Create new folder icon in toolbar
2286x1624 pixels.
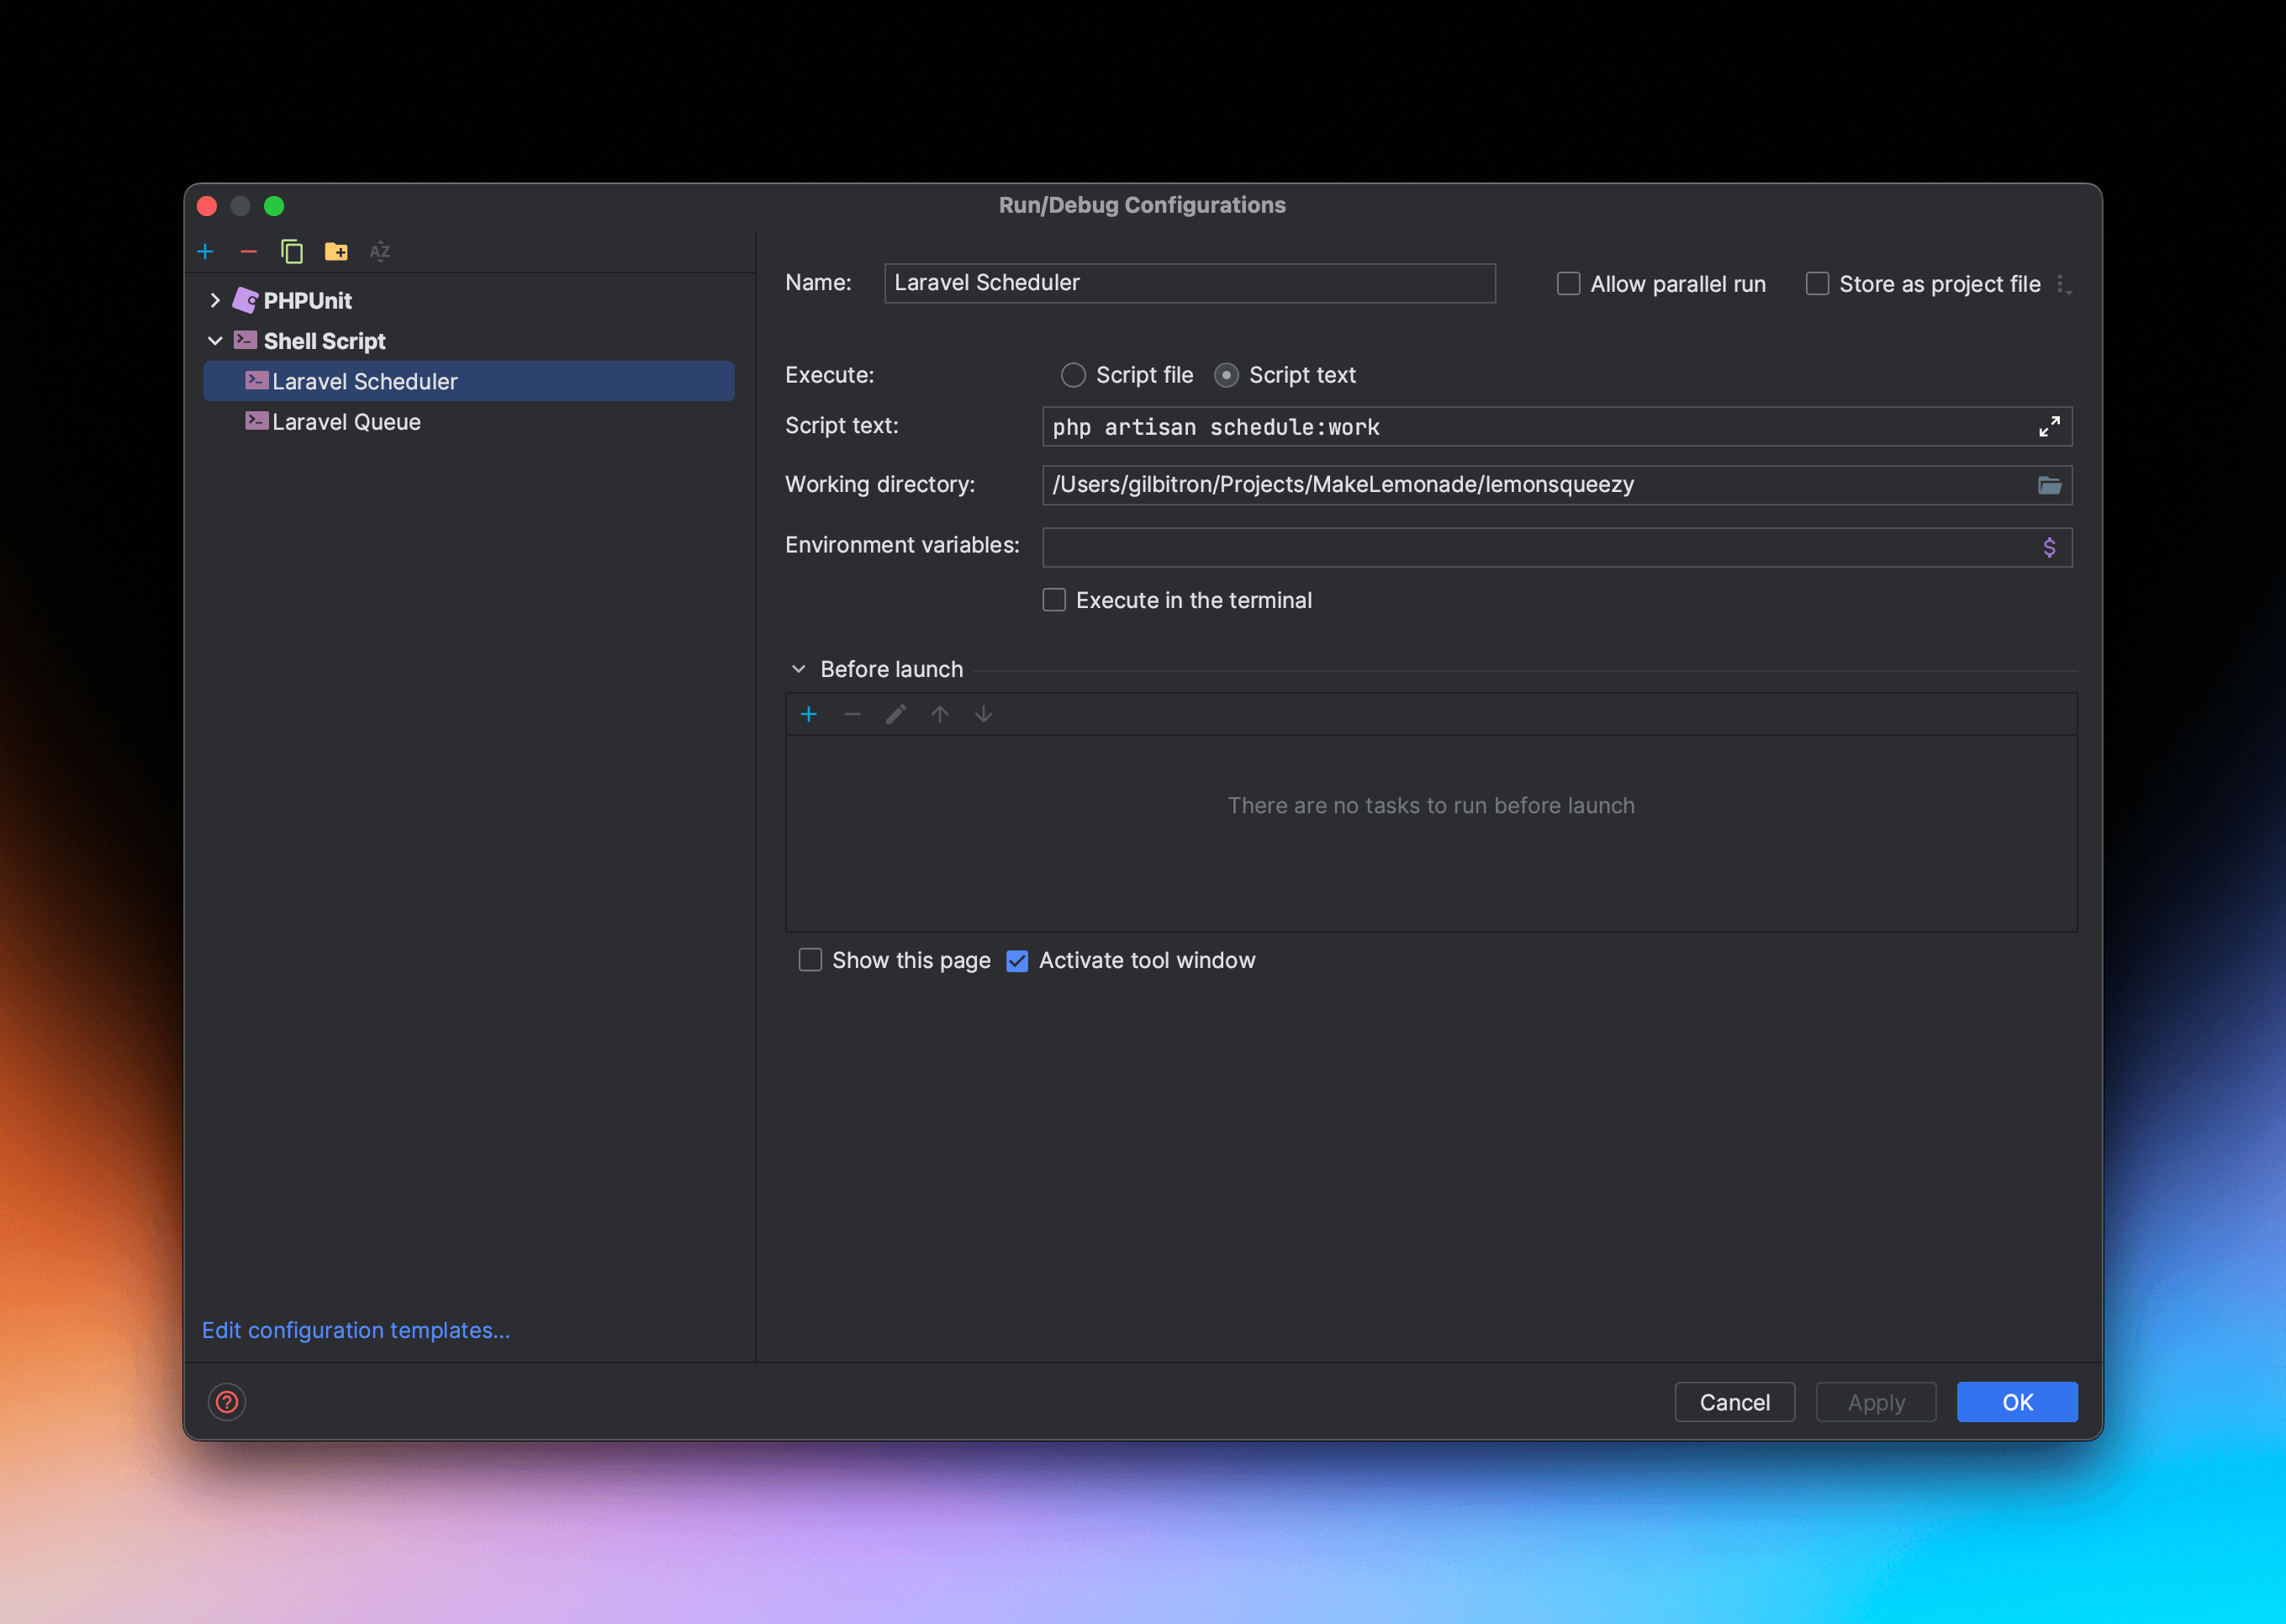(335, 251)
